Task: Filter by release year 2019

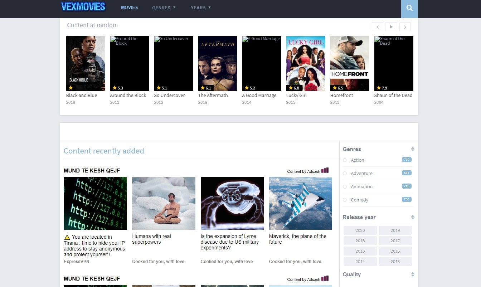Action: click(x=395, y=230)
